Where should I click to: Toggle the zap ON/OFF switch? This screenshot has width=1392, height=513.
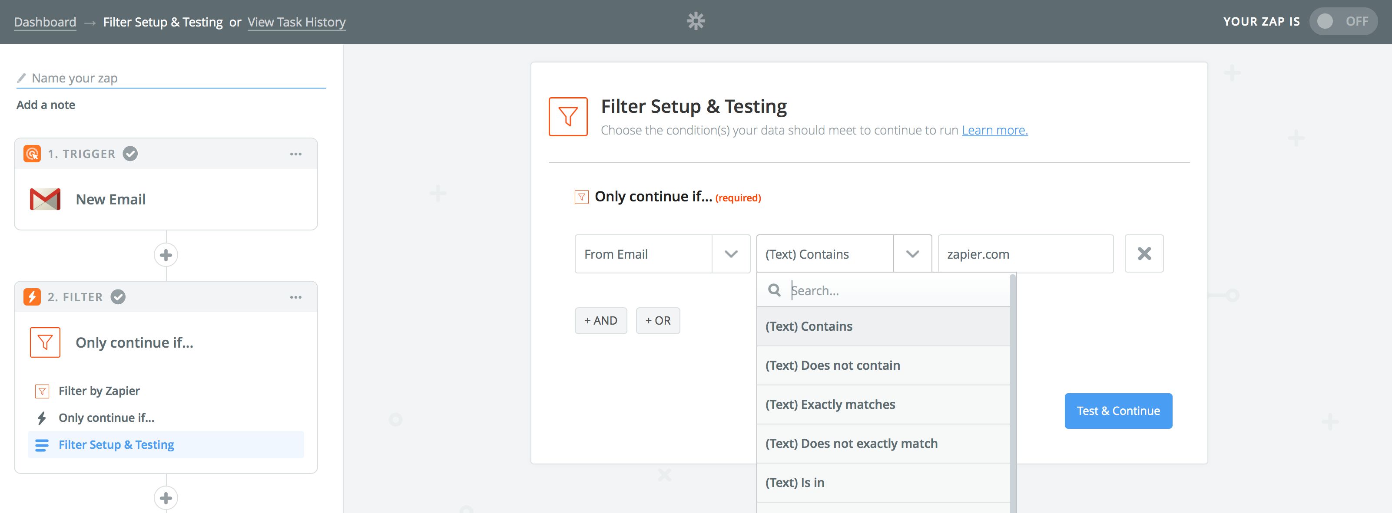click(1342, 22)
